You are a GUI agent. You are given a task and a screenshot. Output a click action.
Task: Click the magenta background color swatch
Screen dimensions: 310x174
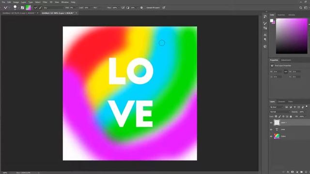click(x=274, y=23)
